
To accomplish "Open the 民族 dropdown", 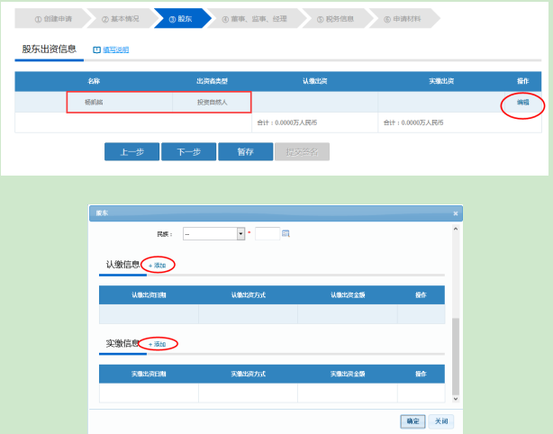I will (x=213, y=234).
